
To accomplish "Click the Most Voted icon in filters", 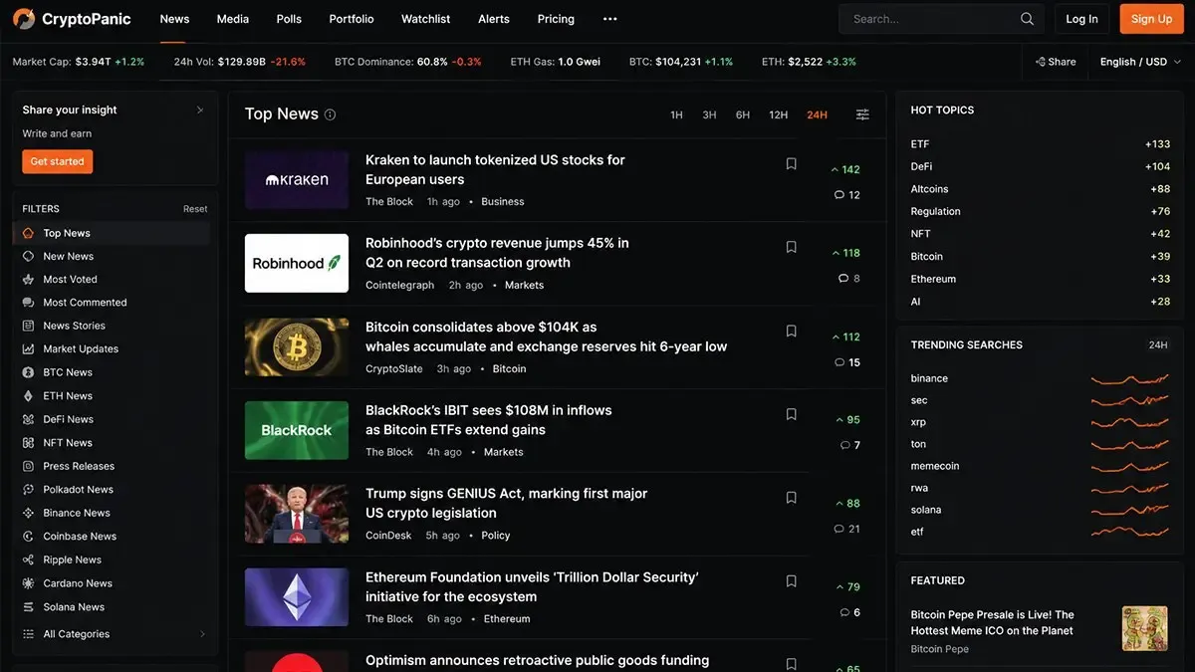I will (29, 280).
